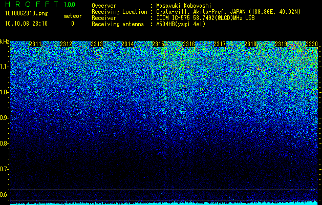Viewport: 322px width, 205px height.
Task: Click the 2316 time marker
Action: pyautogui.click(x=189, y=44)
